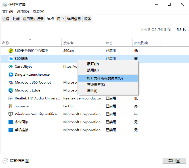Viewport: 189px width, 168px height.
Task: Switch to the 性能 tab
Action: (16, 19)
